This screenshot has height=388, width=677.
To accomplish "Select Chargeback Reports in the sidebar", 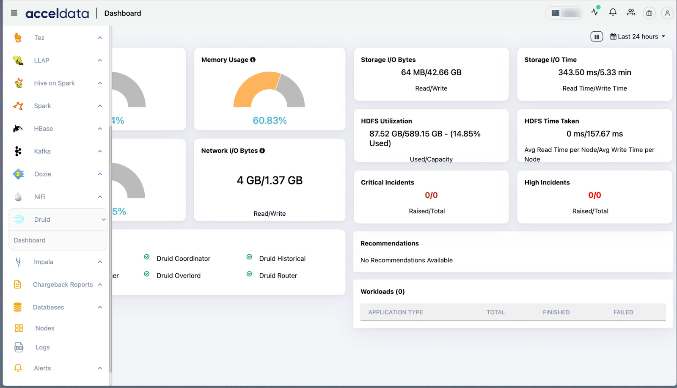I will [x=63, y=284].
